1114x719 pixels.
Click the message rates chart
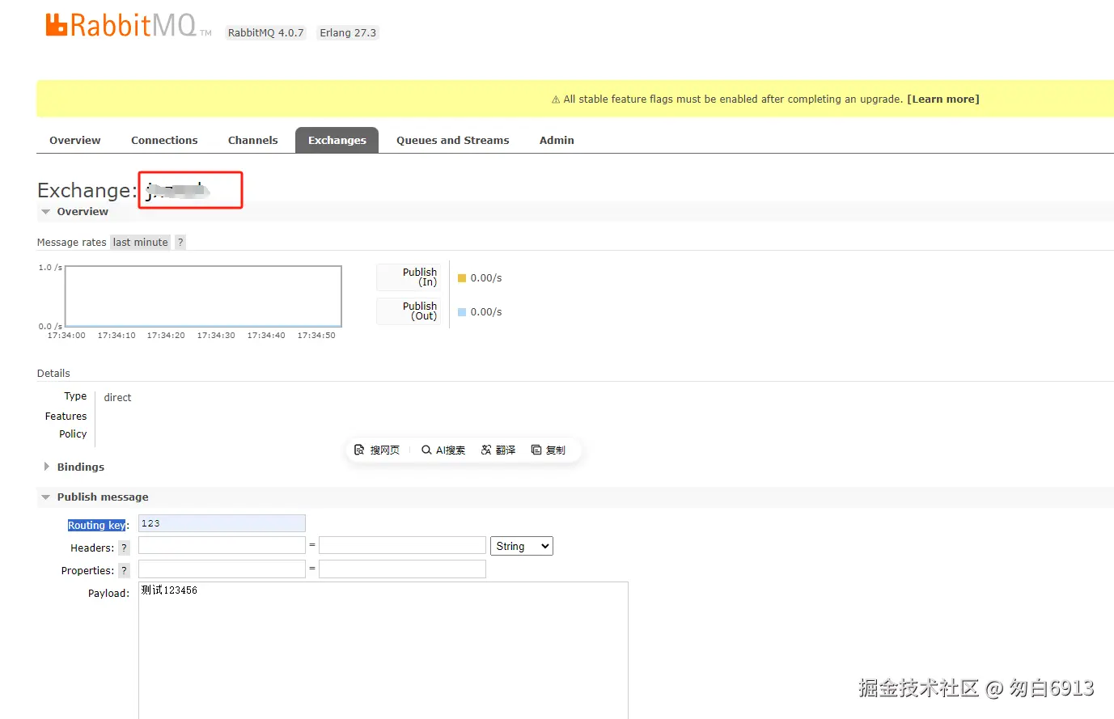pyautogui.click(x=203, y=296)
